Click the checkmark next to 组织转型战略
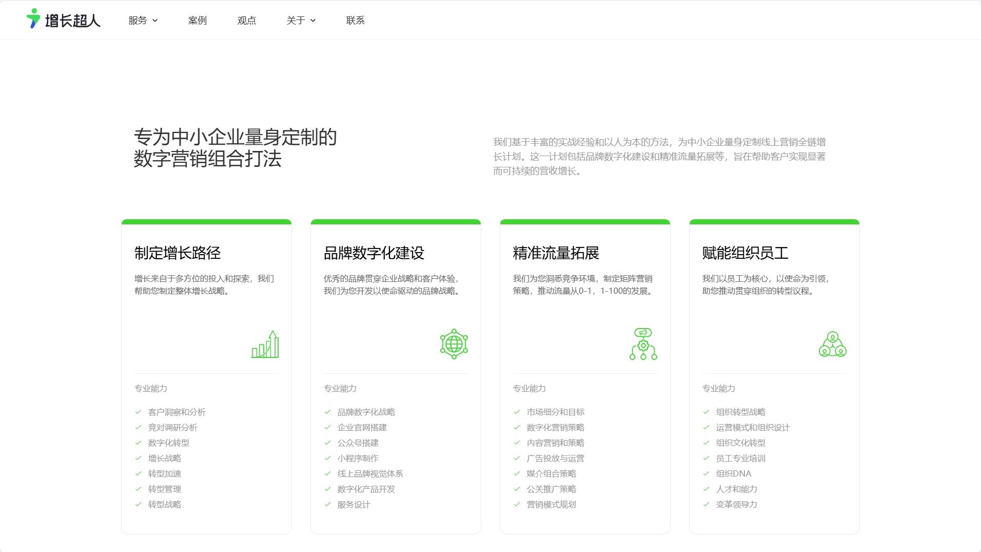Image resolution: width=981 pixels, height=552 pixels. [706, 412]
